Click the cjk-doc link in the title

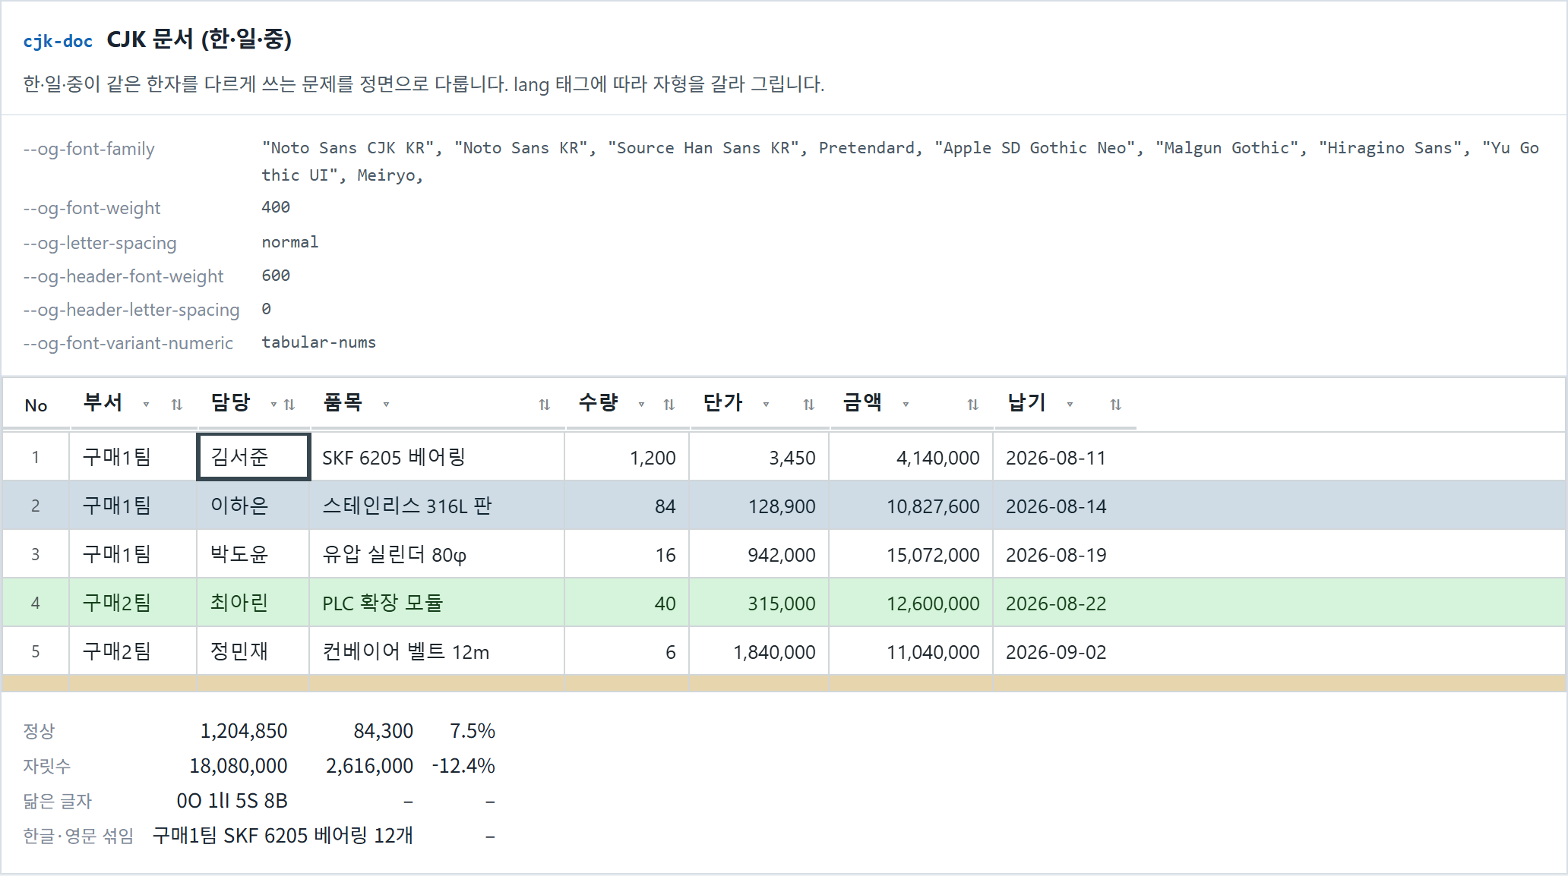[x=58, y=41]
